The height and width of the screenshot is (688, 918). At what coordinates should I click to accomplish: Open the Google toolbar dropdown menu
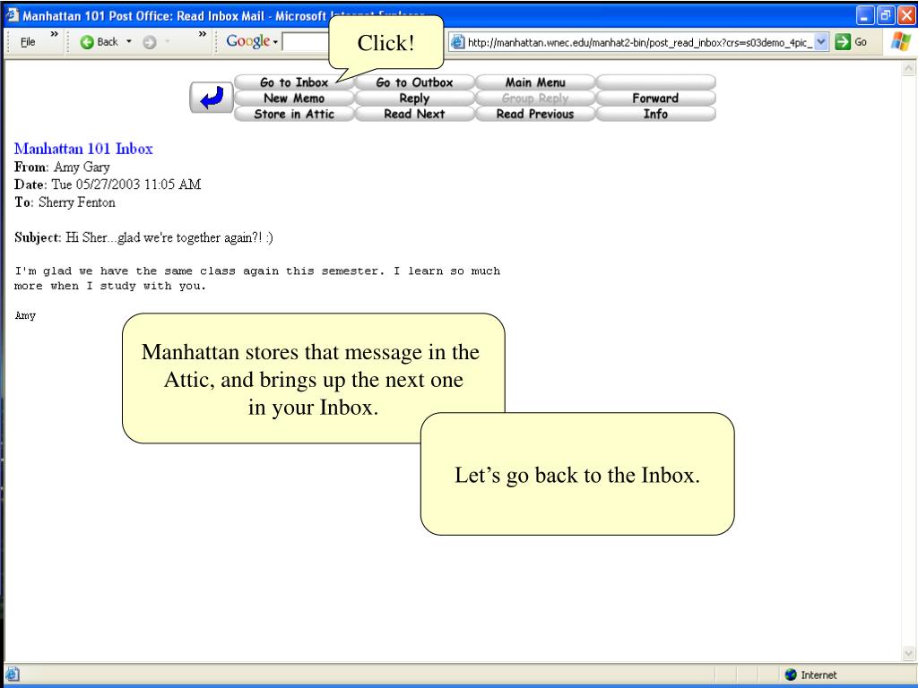pyautogui.click(x=275, y=42)
